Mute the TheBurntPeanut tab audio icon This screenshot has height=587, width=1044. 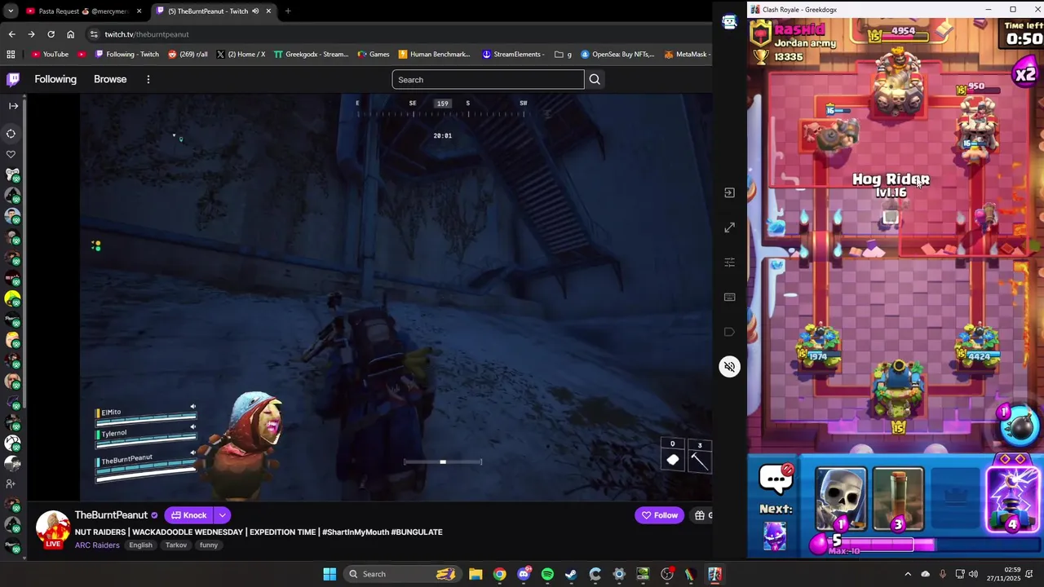coord(255,11)
